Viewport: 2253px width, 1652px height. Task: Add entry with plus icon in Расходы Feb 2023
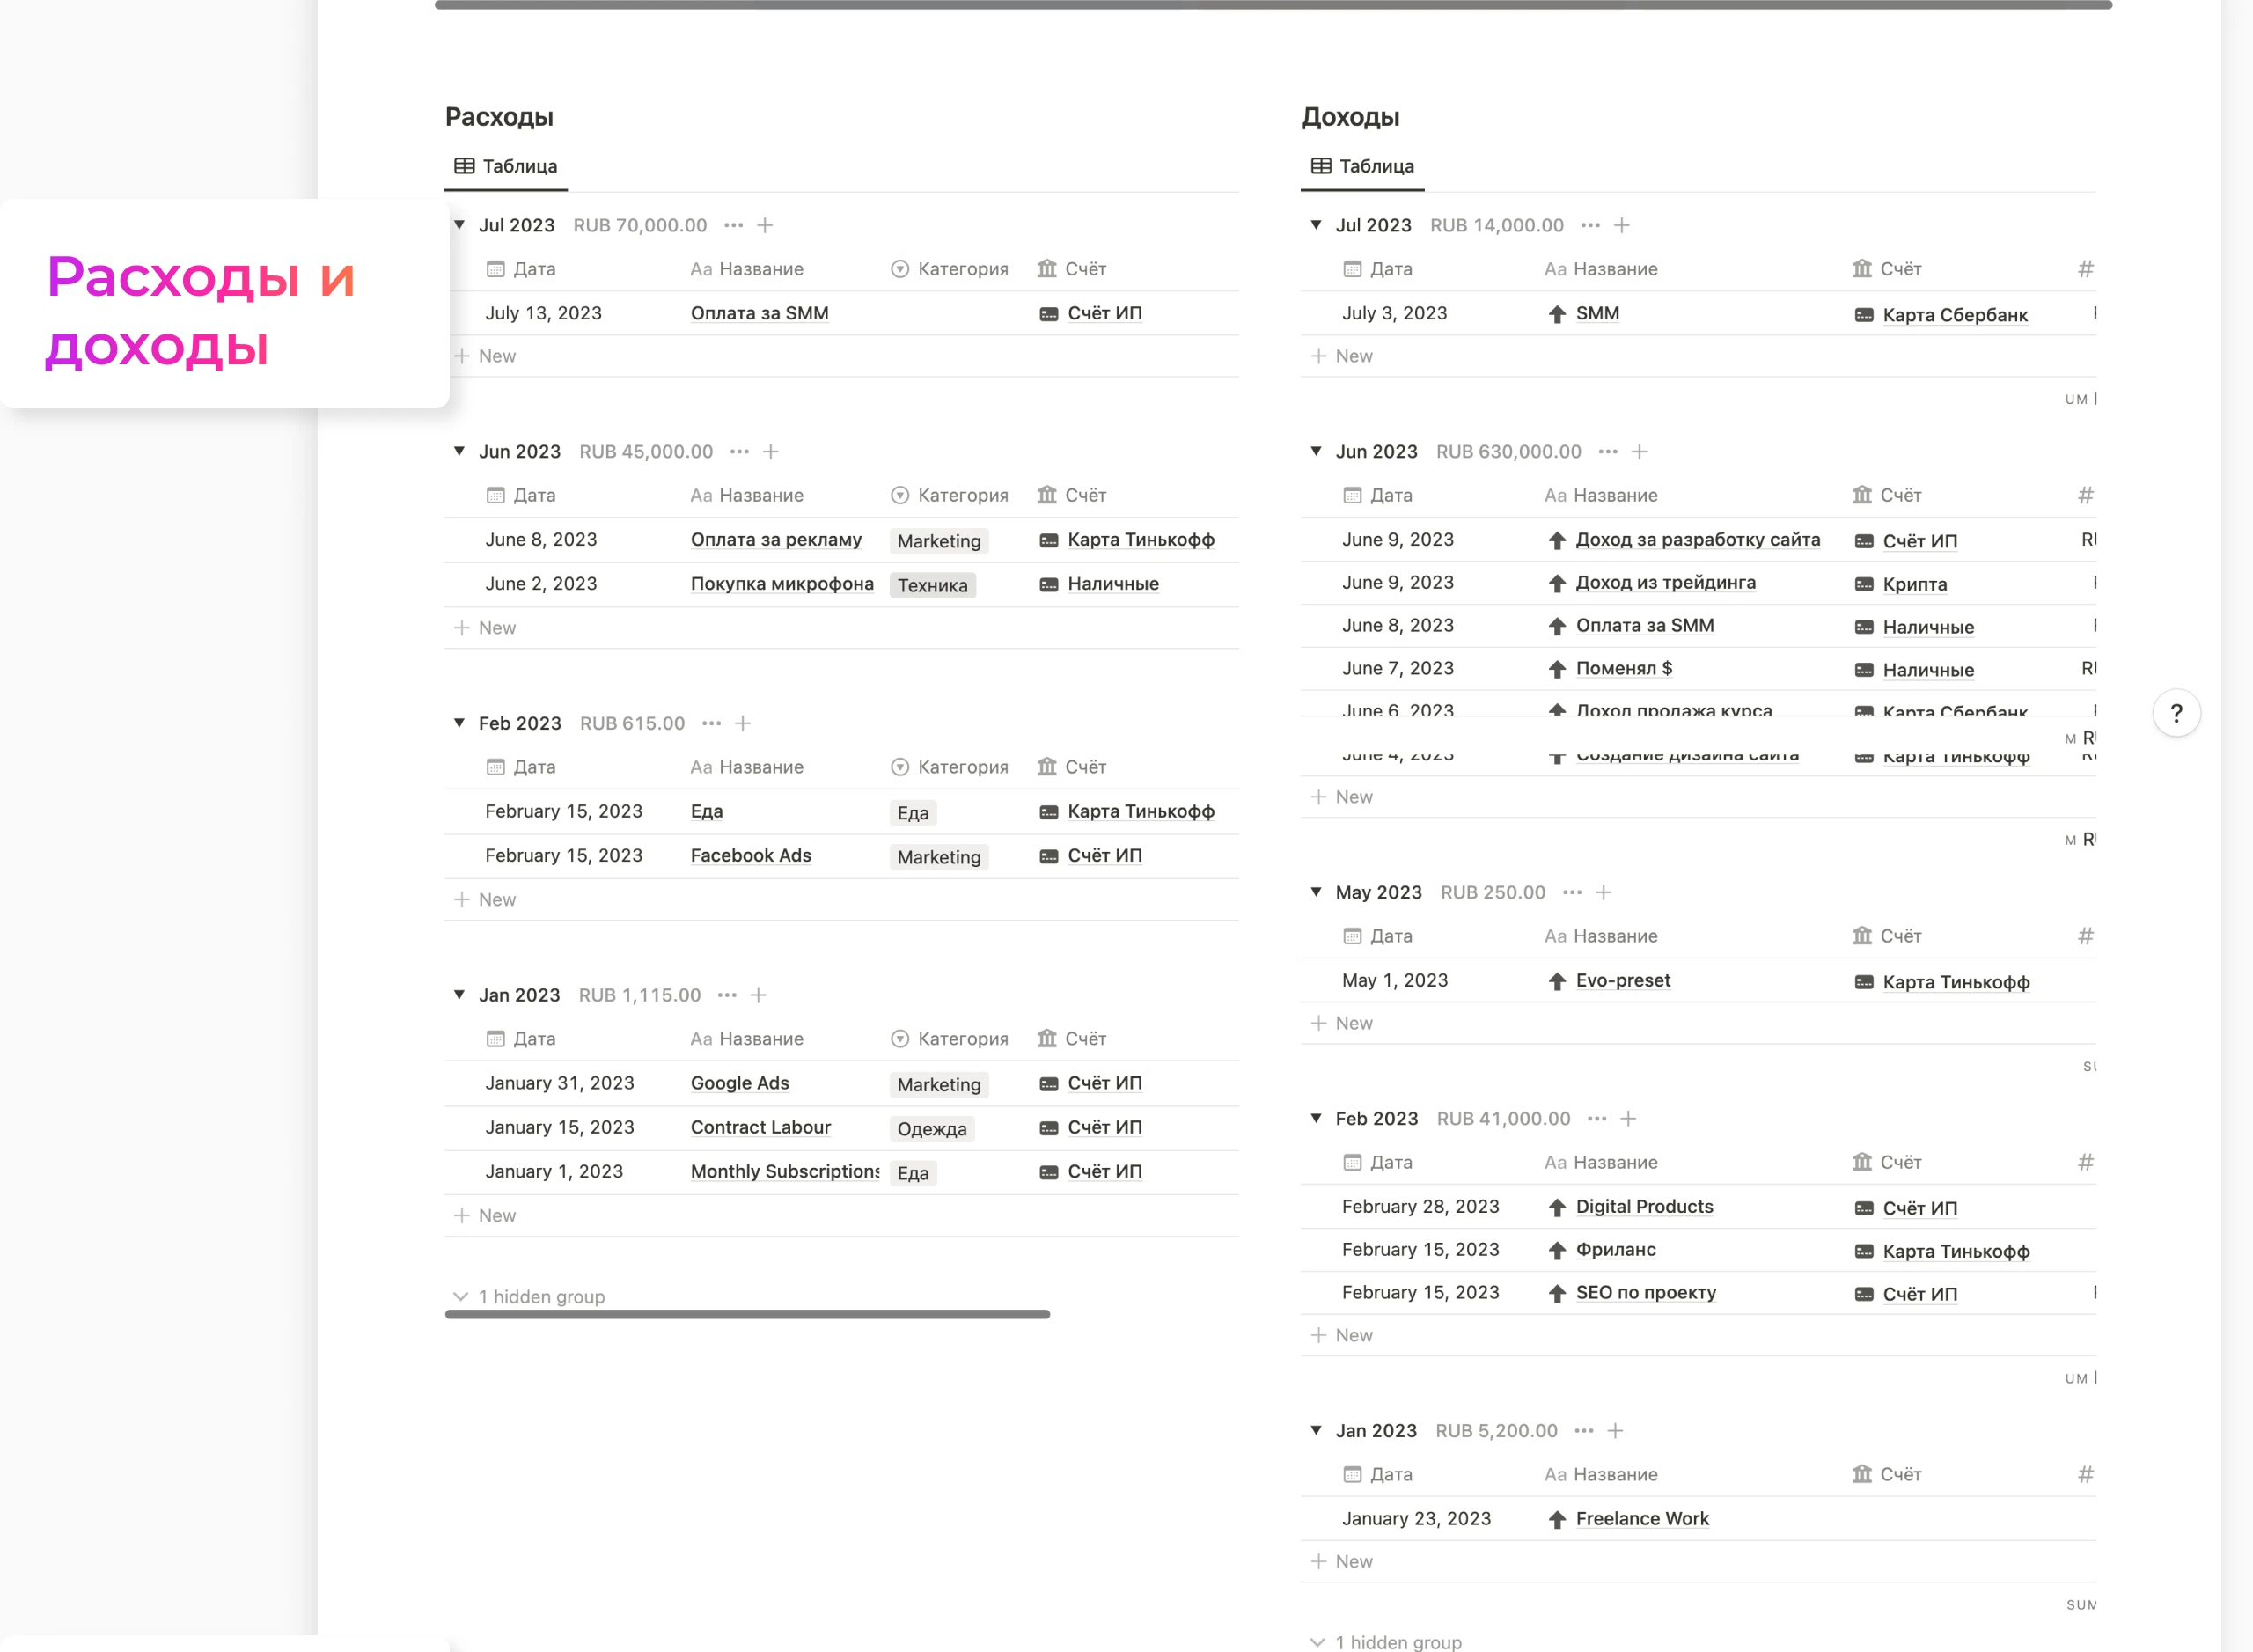[x=743, y=723]
